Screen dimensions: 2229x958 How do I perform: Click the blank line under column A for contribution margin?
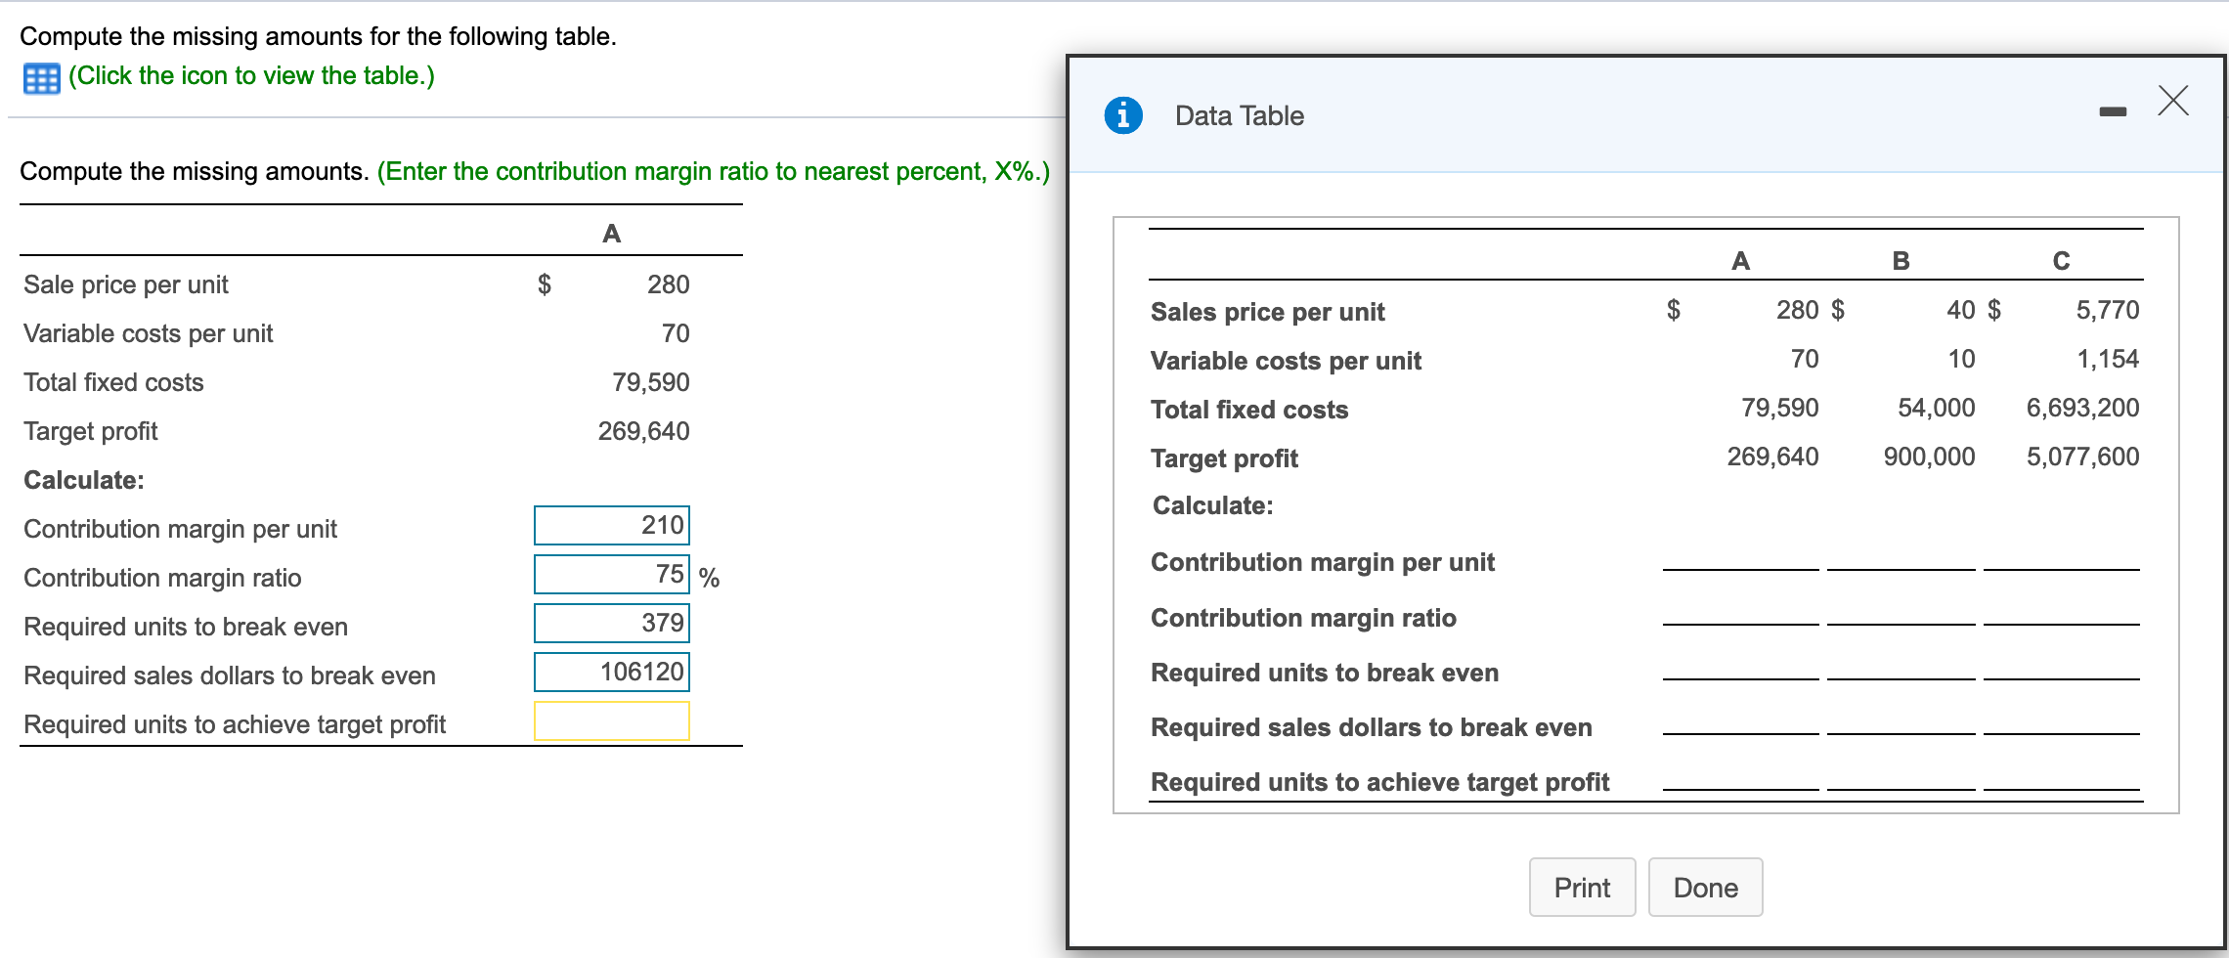pos(1741,569)
